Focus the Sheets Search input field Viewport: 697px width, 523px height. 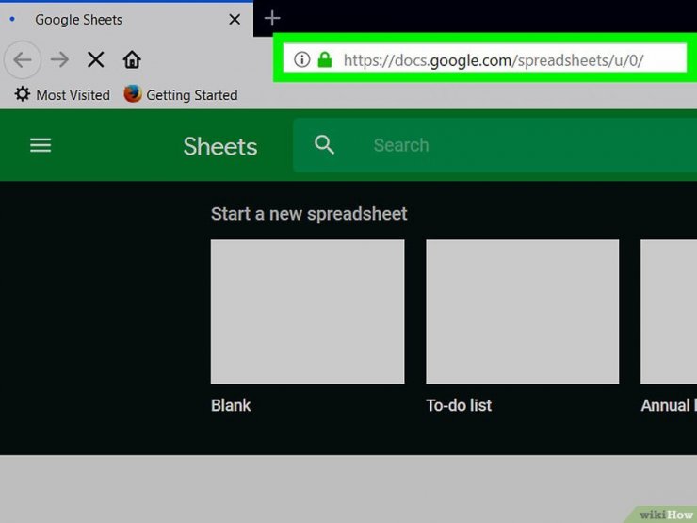tap(494, 145)
